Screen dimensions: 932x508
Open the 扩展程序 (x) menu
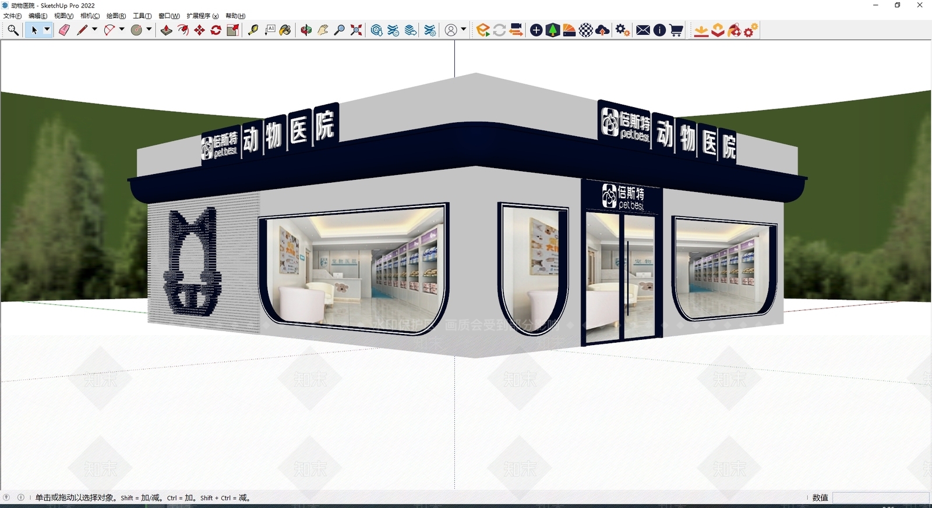point(203,16)
